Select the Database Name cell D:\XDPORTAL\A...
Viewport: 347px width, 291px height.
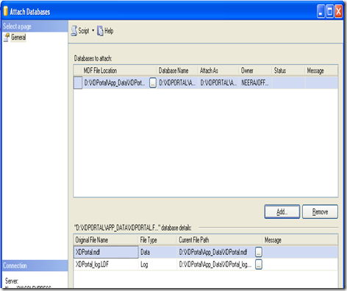[177, 83]
